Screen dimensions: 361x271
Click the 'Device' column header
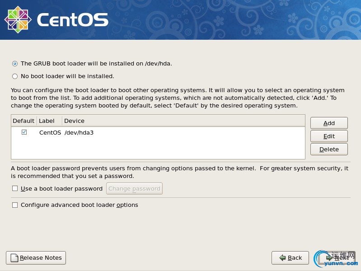pyautogui.click(x=75, y=121)
